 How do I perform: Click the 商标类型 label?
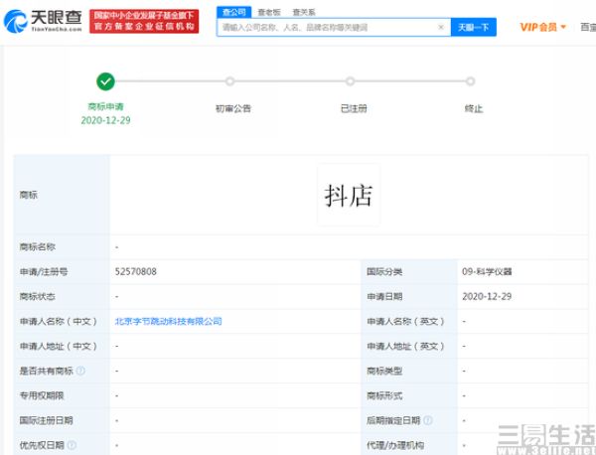tap(384, 371)
